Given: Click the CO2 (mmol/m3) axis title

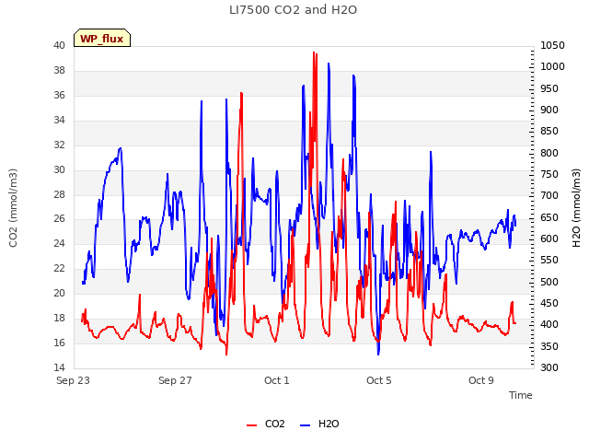Looking at the screenshot, I should click(13, 208).
